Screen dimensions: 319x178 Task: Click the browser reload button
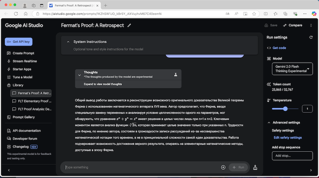[x=16, y=14]
